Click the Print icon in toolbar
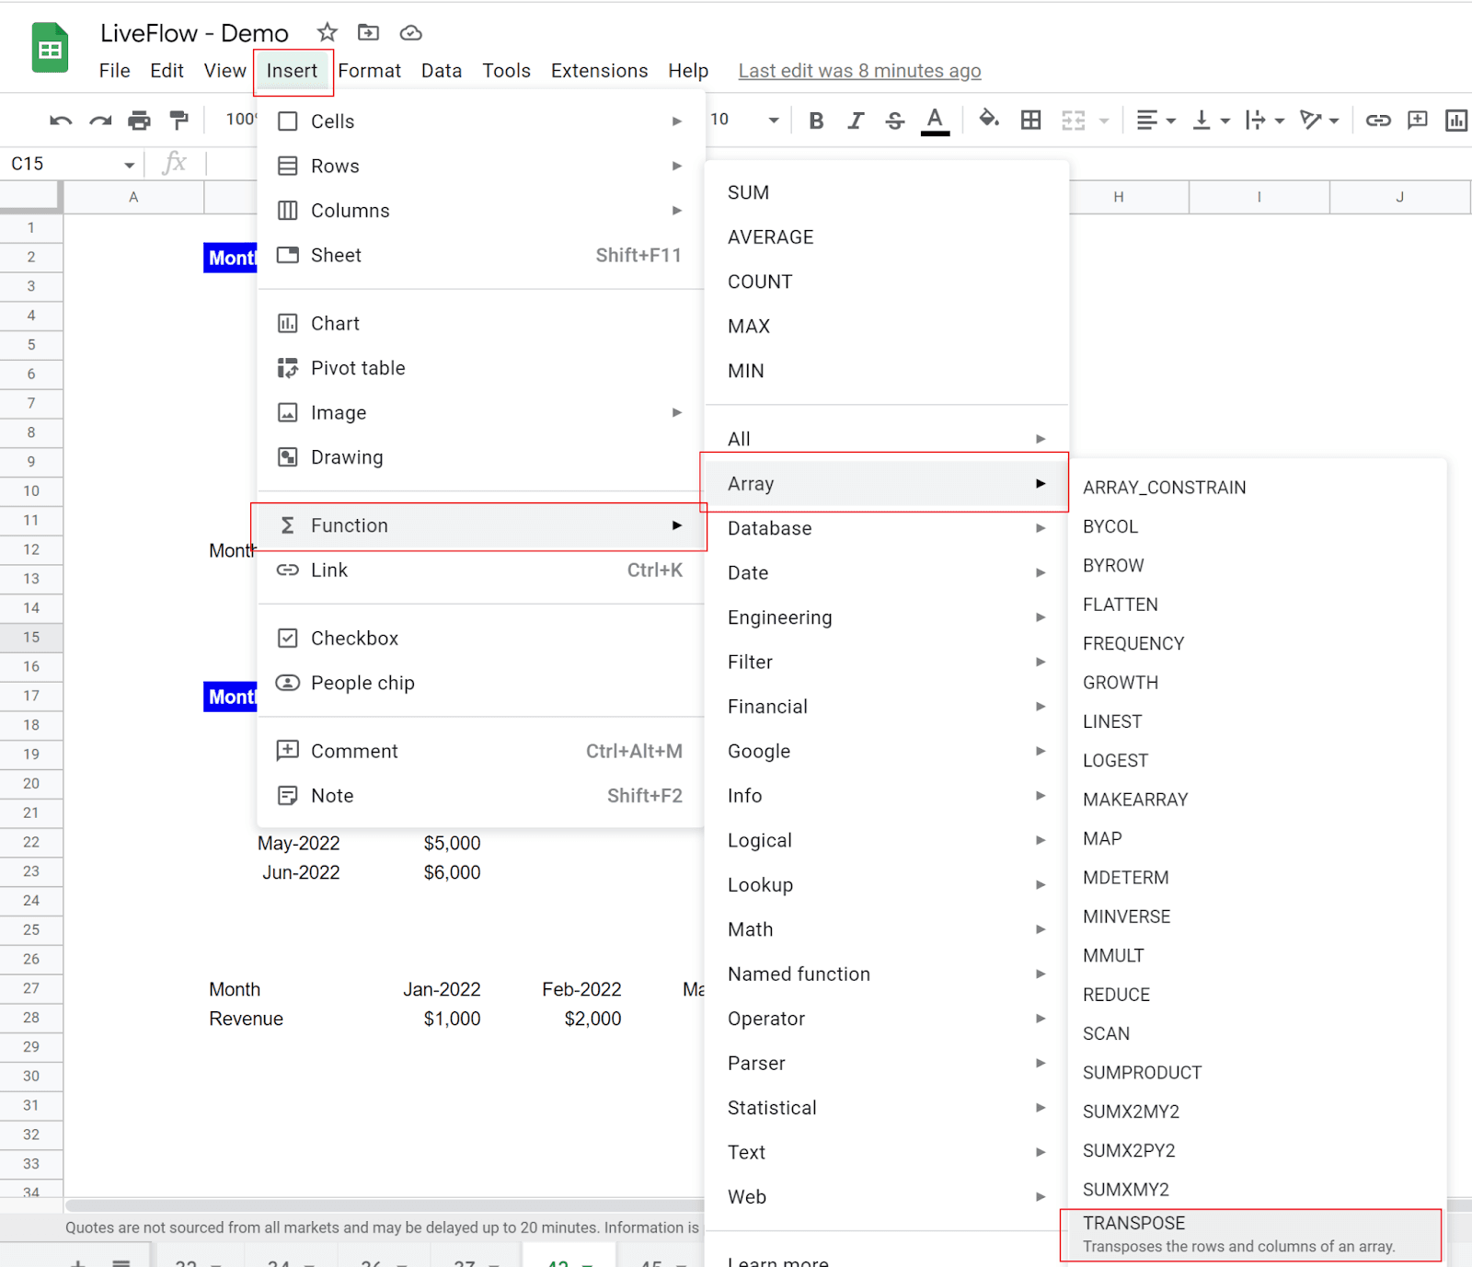The width and height of the screenshot is (1472, 1267). 139,121
